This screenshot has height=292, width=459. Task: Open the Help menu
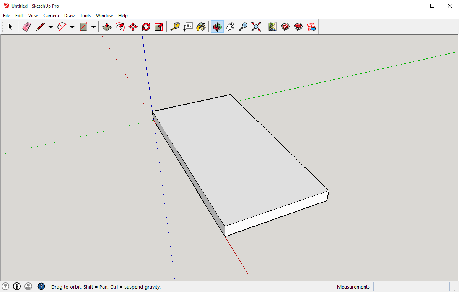coord(123,16)
